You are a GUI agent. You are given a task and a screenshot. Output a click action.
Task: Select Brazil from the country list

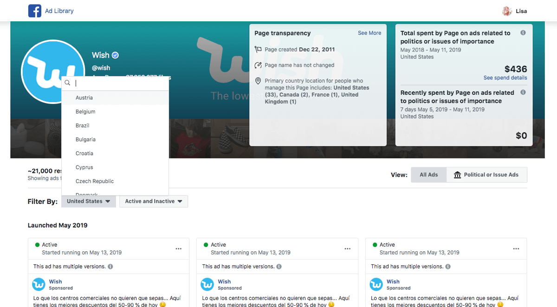115,125
